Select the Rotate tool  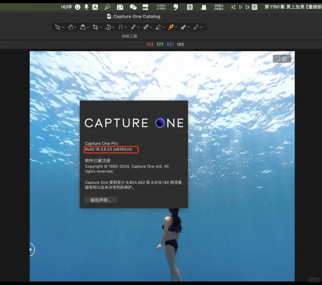[x=108, y=27]
